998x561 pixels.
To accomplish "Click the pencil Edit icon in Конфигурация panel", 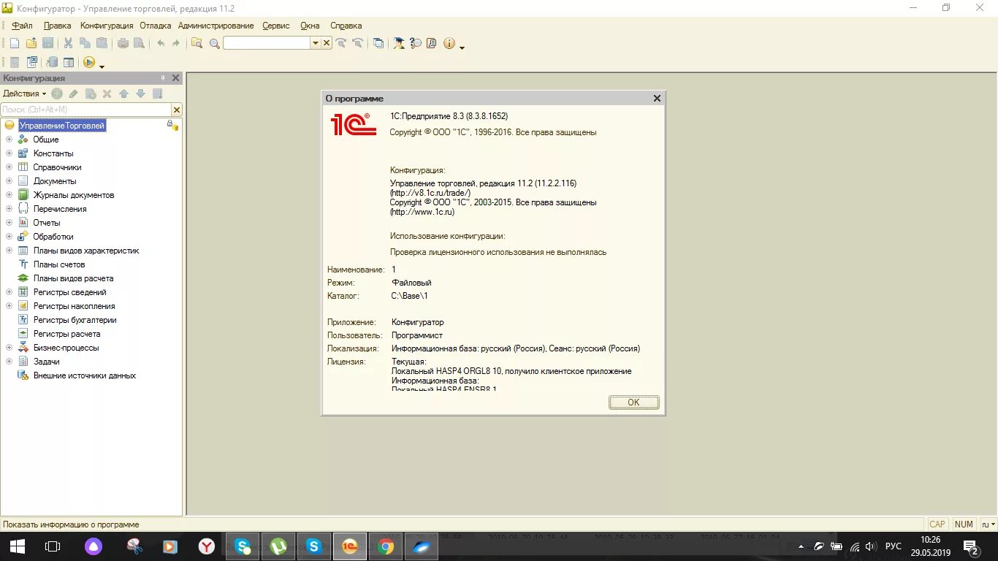I will coord(73,93).
